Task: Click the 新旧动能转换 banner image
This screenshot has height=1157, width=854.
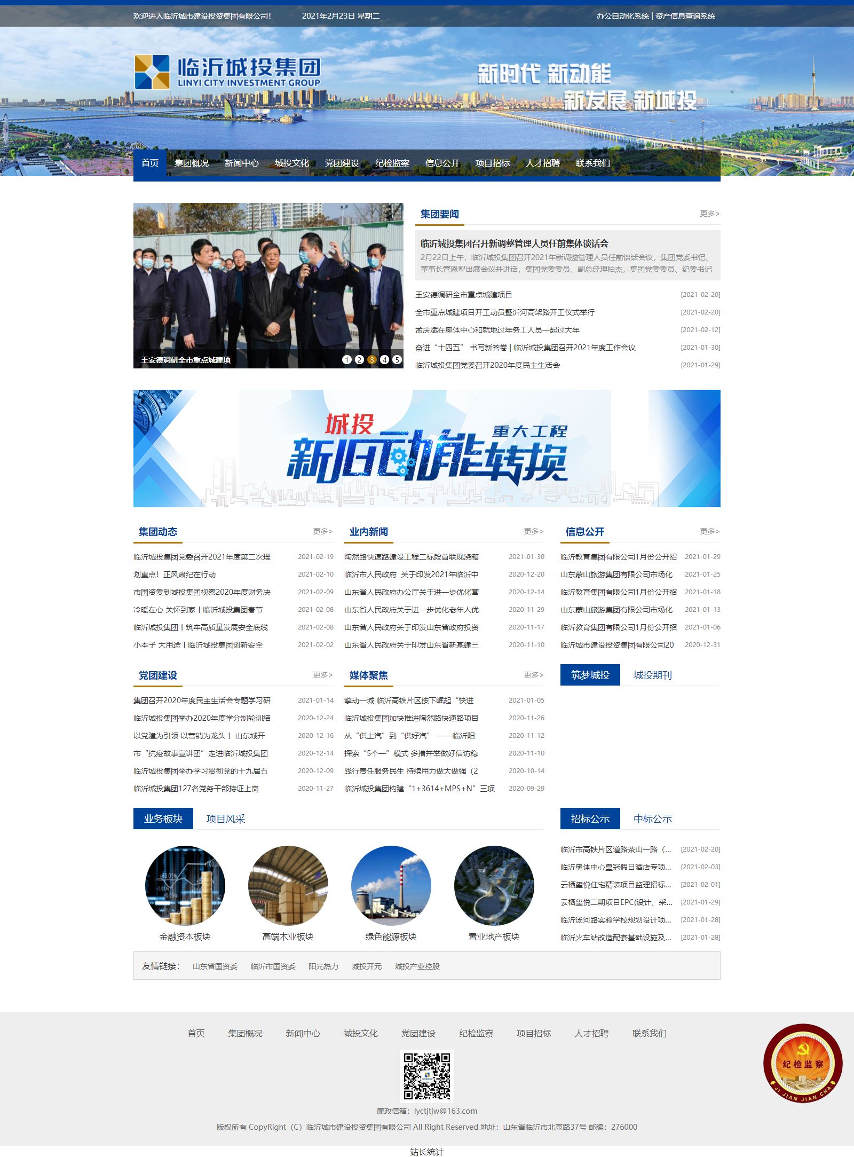Action: tap(427, 448)
